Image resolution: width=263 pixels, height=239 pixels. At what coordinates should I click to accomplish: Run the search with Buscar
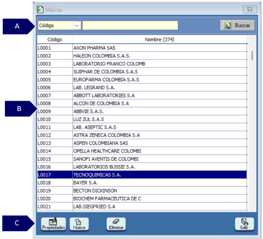coord(237,25)
